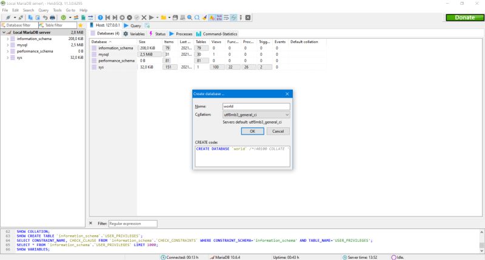Click the Database column header
Image resolution: width=485 pixels, height=260 pixels.
[113, 42]
